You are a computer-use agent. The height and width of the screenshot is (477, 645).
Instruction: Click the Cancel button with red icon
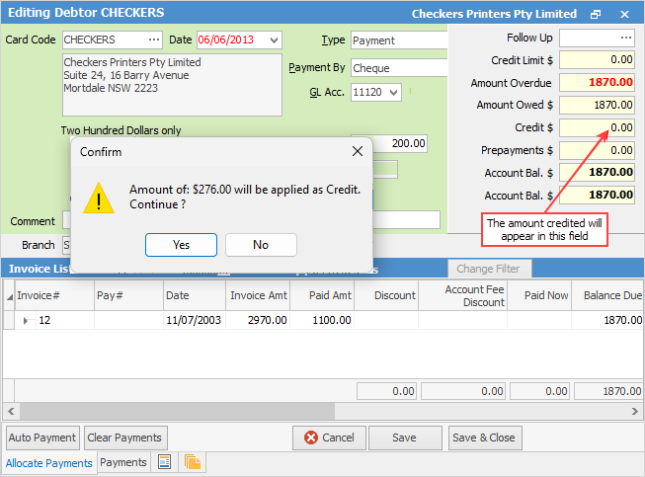pyautogui.click(x=329, y=437)
